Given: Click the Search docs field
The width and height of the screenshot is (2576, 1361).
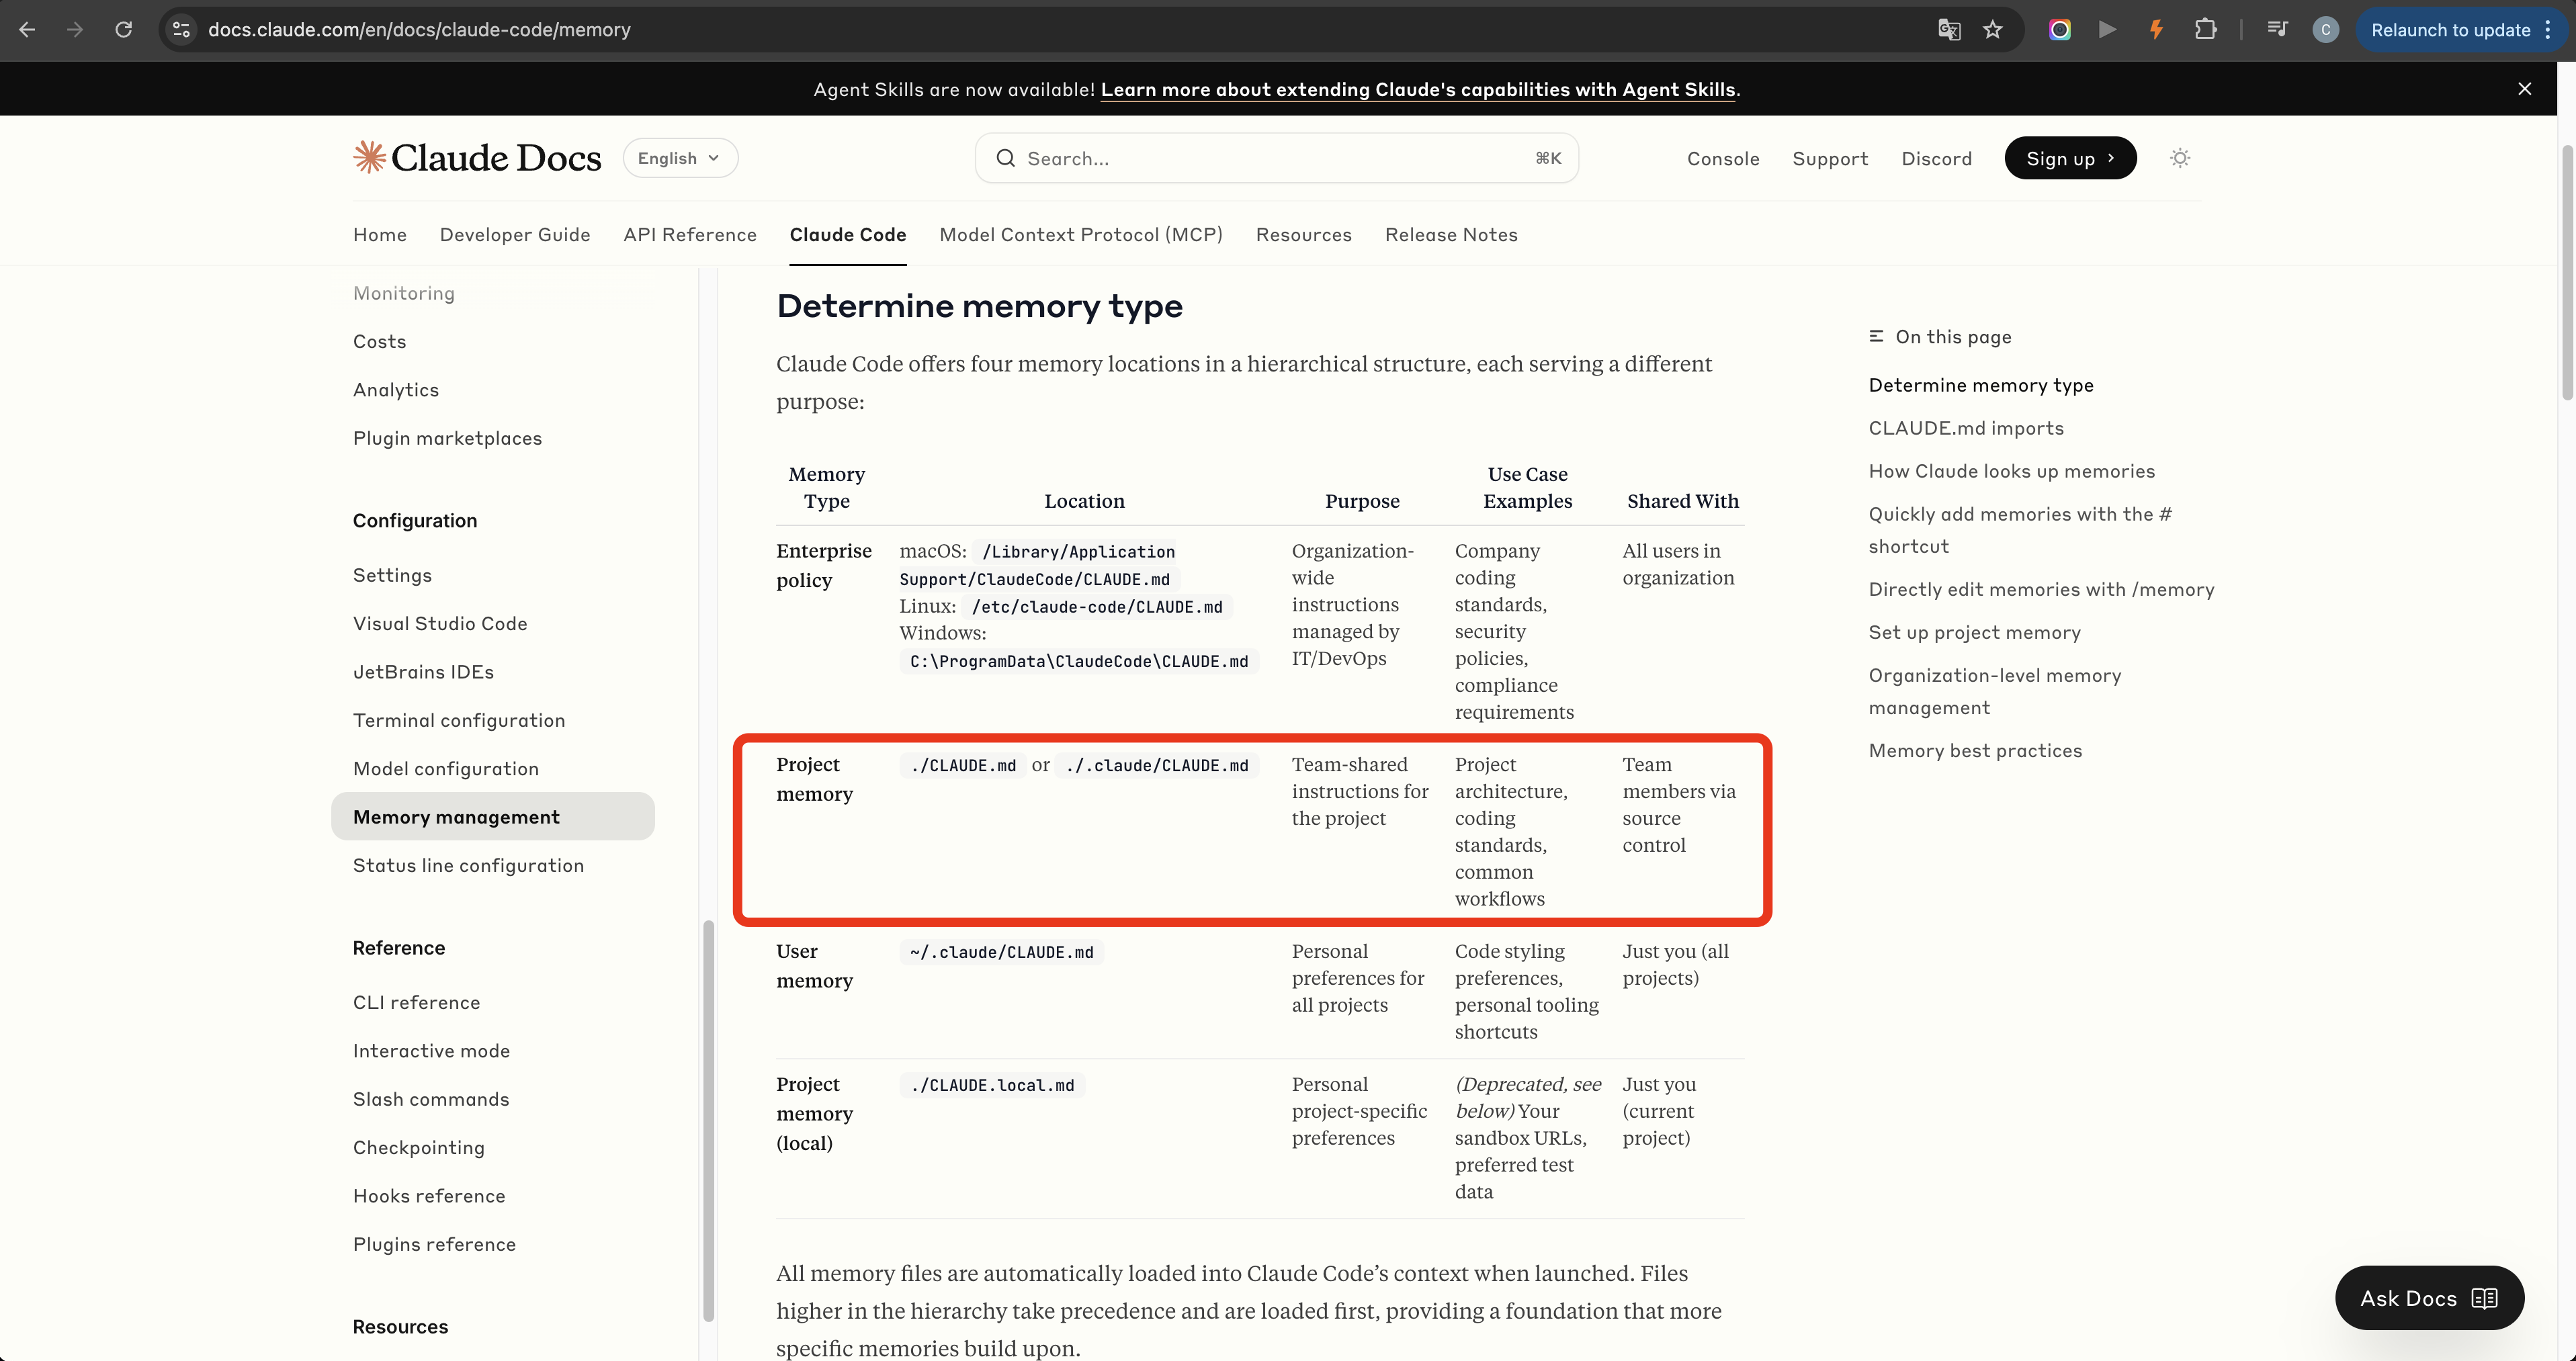Looking at the screenshot, I should pyautogui.click(x=1276, y=158).
